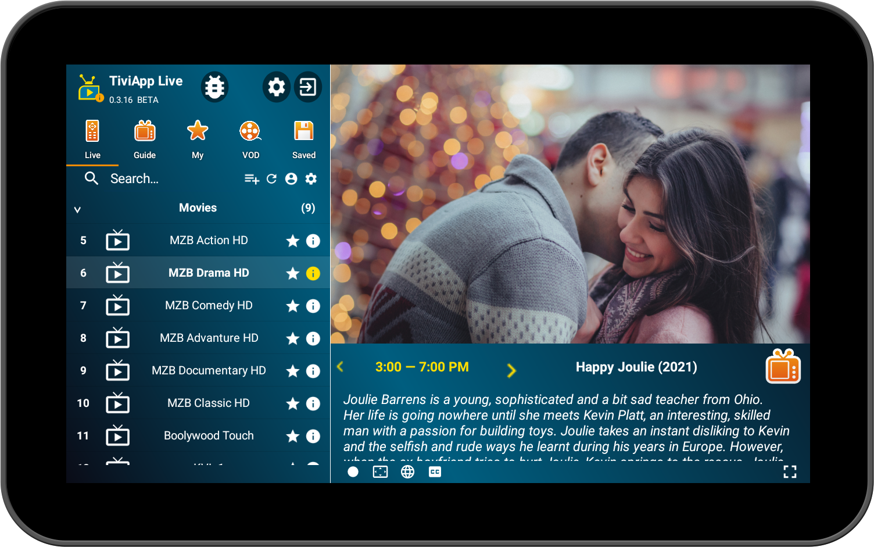Viewport: 874px width, 547px height.
Task: Show info for MZB Drama HD
Action: 313,273
